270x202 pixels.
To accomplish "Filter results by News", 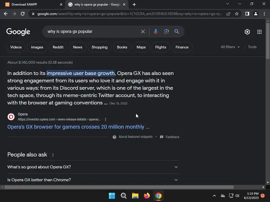I will [78, 47].
